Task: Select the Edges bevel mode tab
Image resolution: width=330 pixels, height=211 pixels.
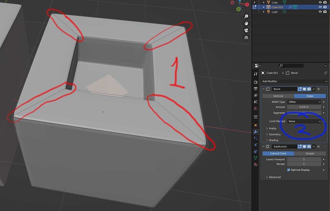Action: (x=310, y=96)
